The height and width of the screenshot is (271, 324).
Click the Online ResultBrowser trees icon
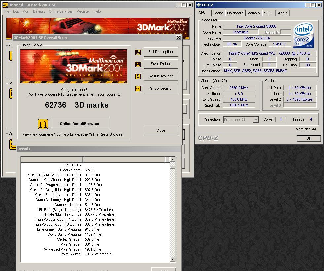tap(43, 124)
